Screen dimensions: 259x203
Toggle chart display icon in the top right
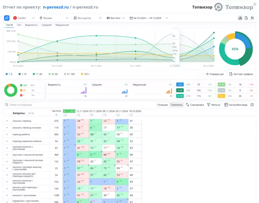[x=240, y=18]
